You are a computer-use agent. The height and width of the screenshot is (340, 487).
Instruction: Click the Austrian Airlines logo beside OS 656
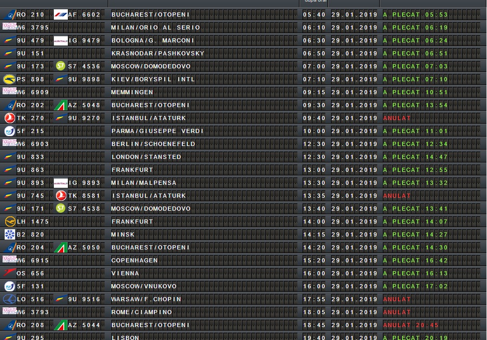(x=10, y=273)
